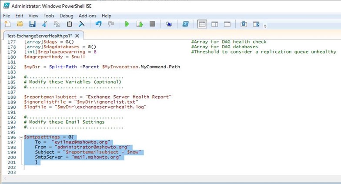Cut selection with the scissors icon
This screenshot has height=184, width=341.
pos(44,24)
